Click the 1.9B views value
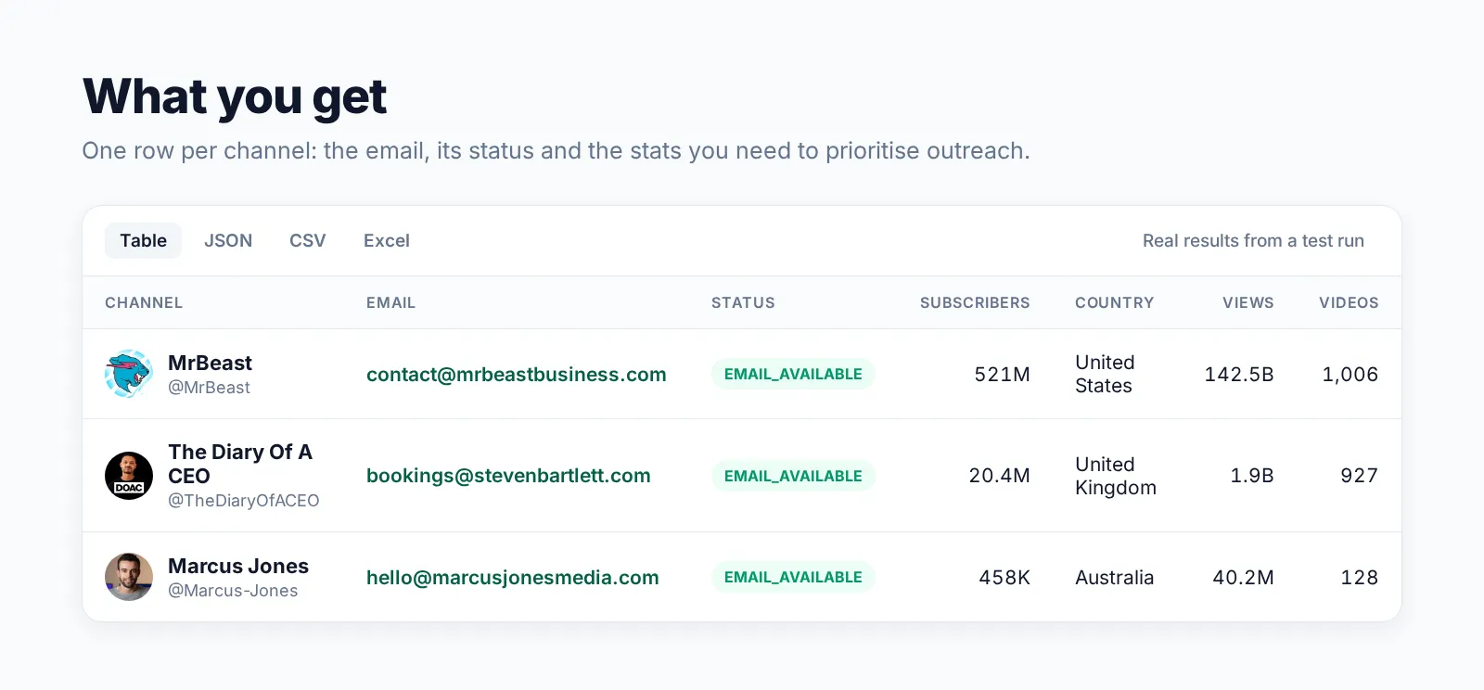The width and height of the screenshot is (1484, 690). click(1252, 476)
